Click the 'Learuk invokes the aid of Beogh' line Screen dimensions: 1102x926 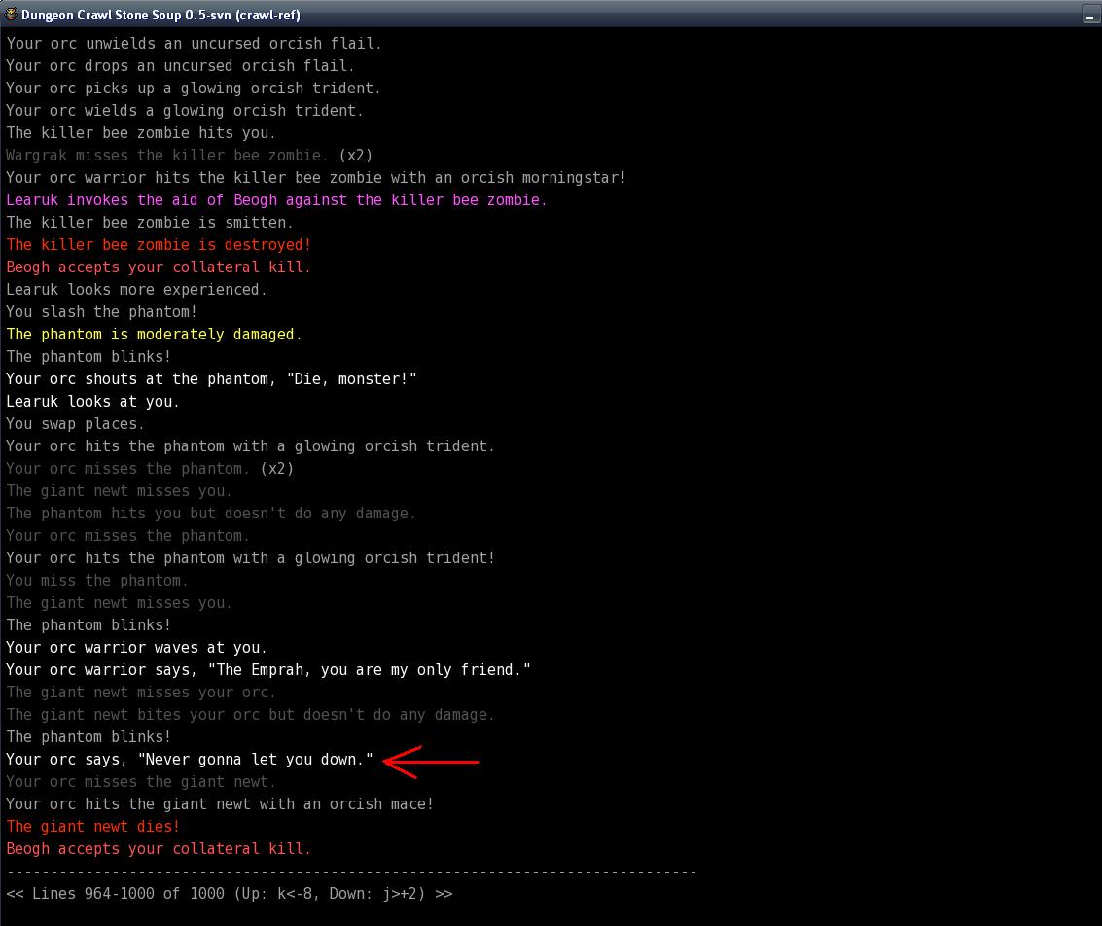pos(276,200)
